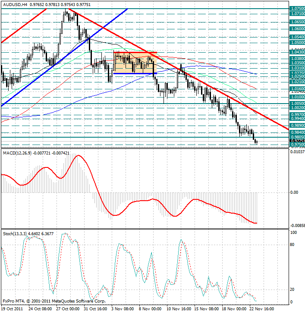Click the 1.0710 price level label

pyautogui.click(x=297, y=14)
